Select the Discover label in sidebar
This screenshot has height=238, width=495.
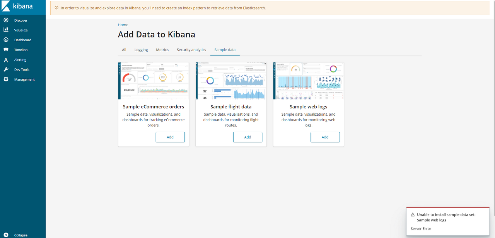21,20
